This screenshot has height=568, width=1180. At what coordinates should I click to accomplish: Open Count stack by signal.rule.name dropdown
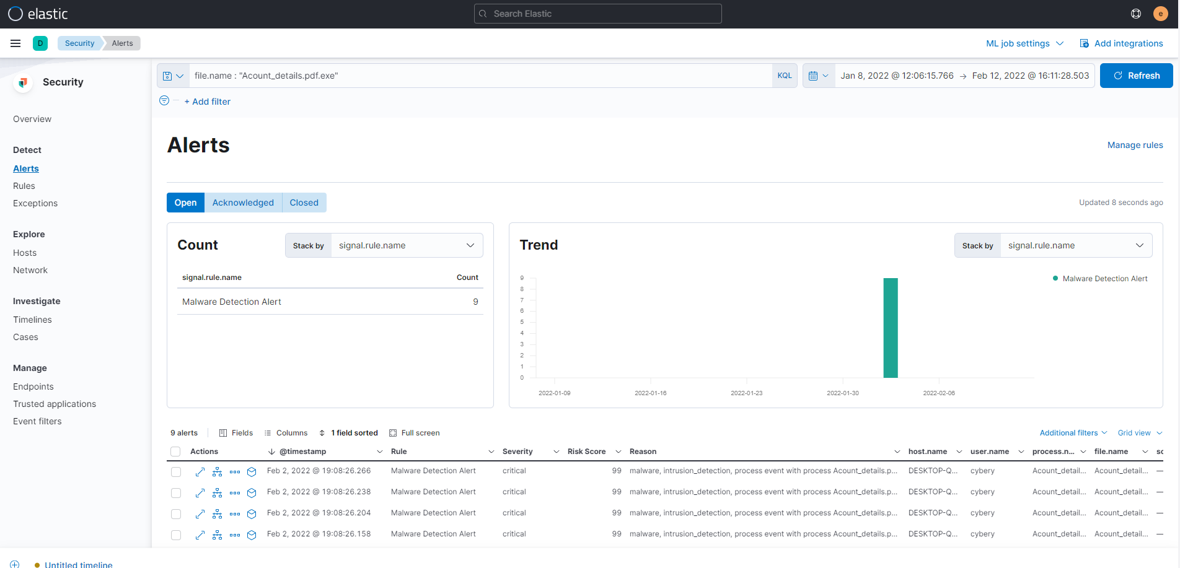407,245
